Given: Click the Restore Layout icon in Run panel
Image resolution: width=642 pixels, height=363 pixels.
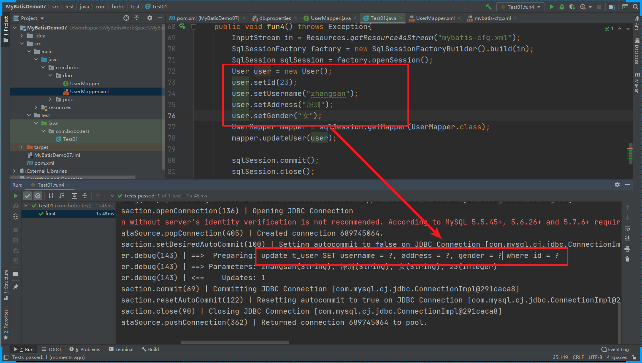Looking at the screenshot, I should (x=16, y=274).
